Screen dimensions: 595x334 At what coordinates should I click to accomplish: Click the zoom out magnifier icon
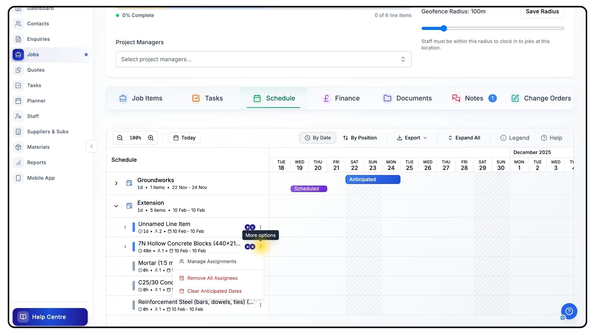pos(120,138)
